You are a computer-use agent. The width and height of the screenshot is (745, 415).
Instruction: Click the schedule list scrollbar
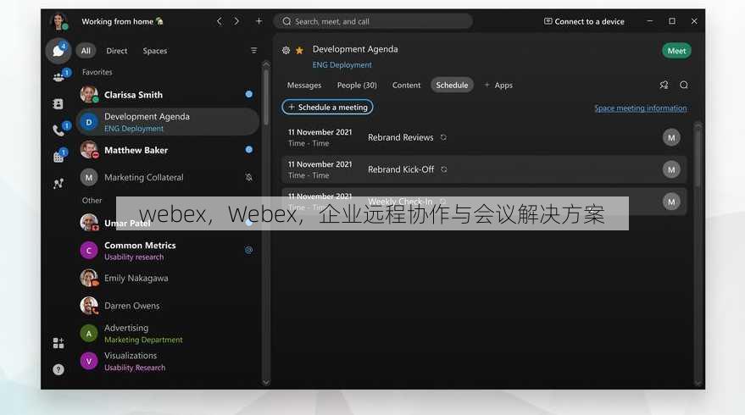698,157
